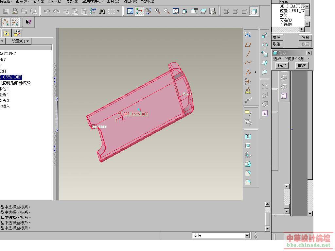Image resolution: width=335 pixels, height=251 pixels.
Task: Click the print icon in the toolbar
Action: [x=15, y=11]
